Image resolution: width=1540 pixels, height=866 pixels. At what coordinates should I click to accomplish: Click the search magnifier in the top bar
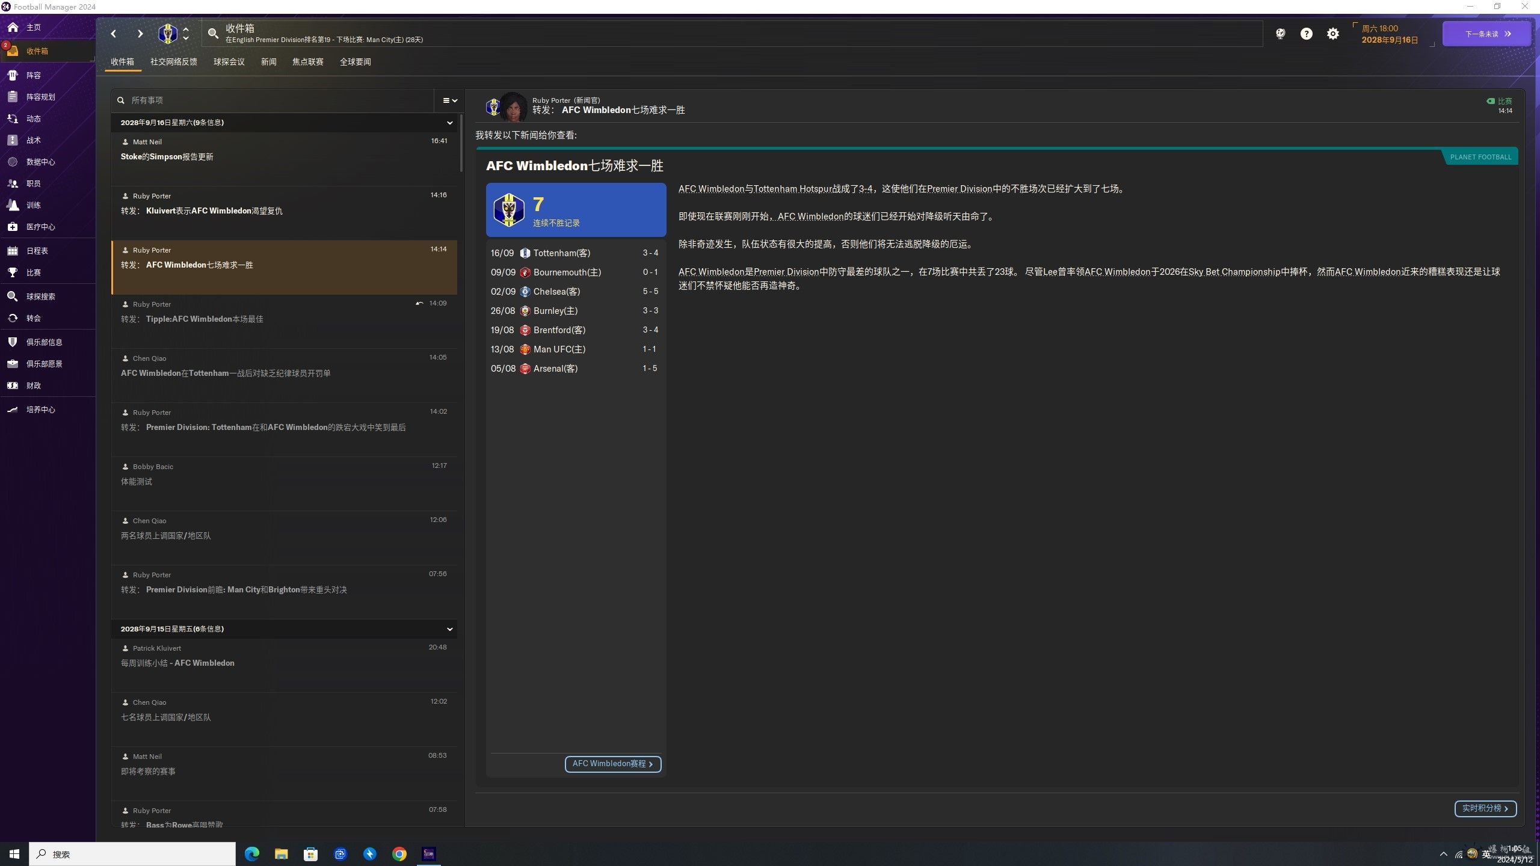coord(213,34)
